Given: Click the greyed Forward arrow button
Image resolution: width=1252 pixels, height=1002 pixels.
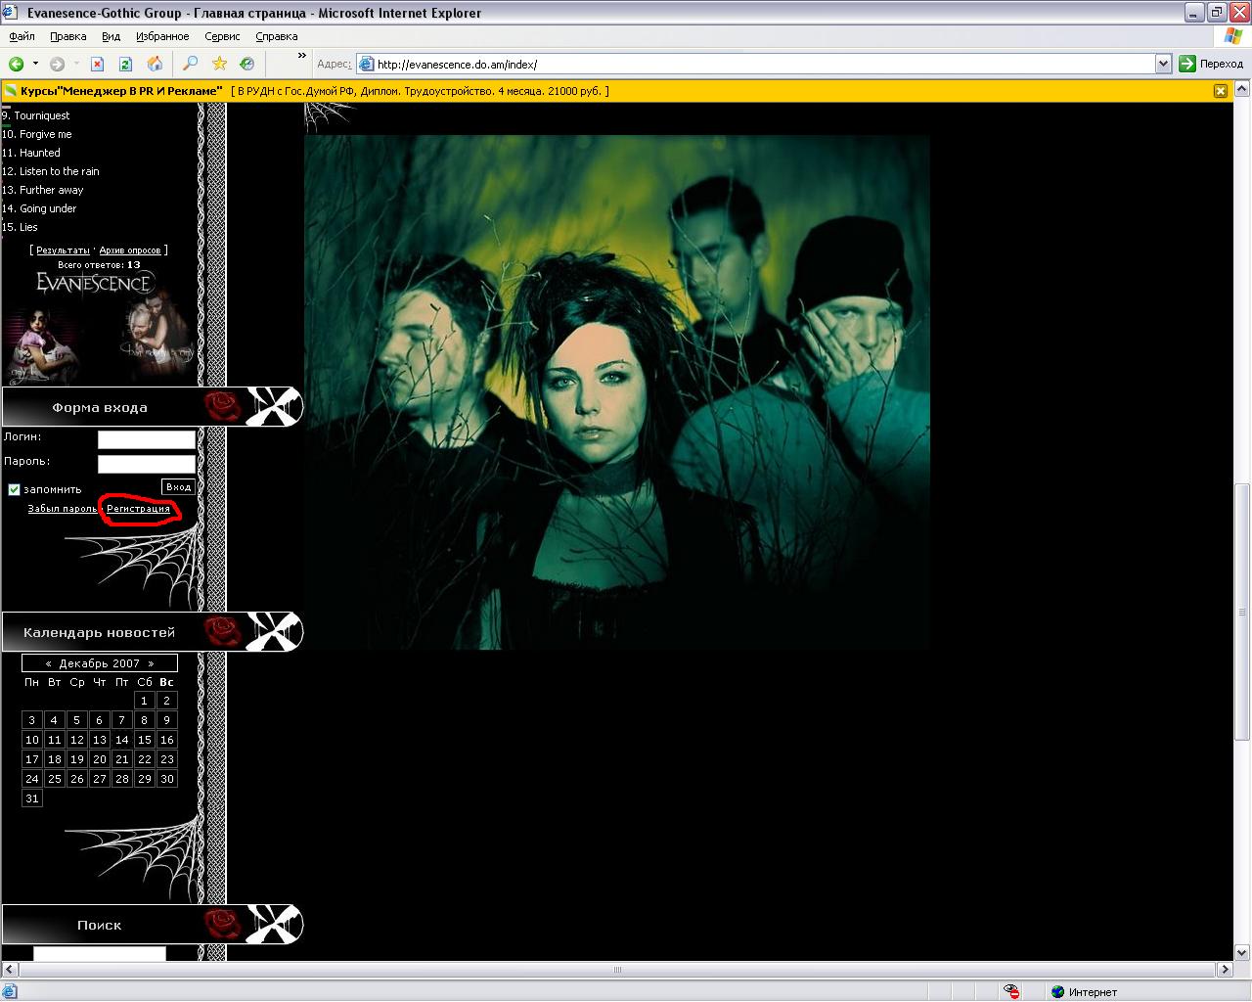Looking at the screenshot, I should 58,64.
